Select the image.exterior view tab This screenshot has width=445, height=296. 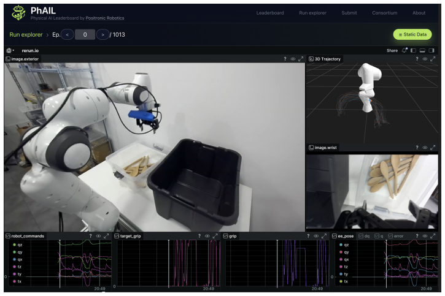(23, 59)
